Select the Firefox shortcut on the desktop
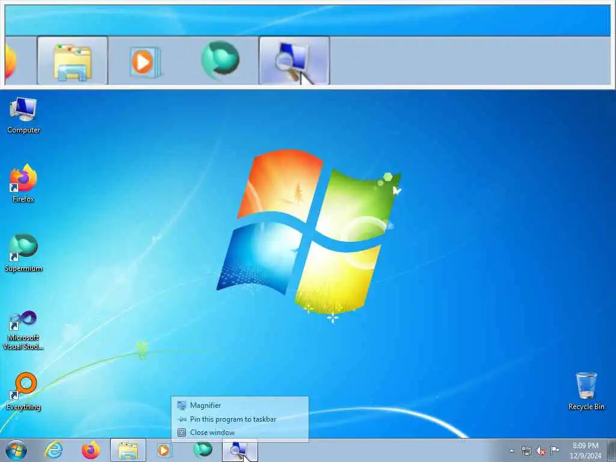Image resolution: width=616 pixels, height=462 pixels. [x=23, y=184]
